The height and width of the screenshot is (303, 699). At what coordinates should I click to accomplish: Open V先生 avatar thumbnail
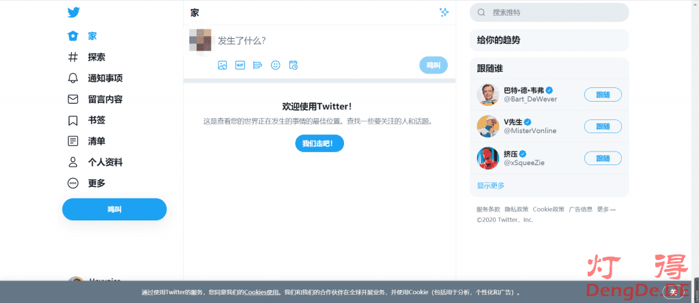point(487,126)
